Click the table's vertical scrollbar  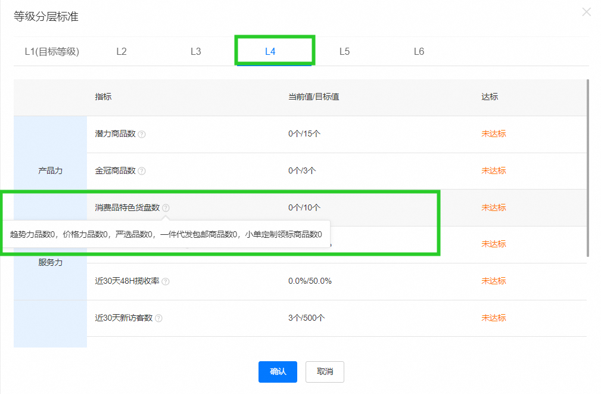pyautogui.click(x=587, y=167)
